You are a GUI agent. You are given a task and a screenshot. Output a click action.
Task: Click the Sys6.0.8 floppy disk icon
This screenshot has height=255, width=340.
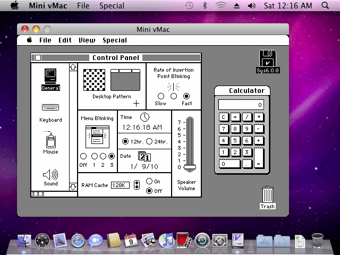(x=268, y=59)
